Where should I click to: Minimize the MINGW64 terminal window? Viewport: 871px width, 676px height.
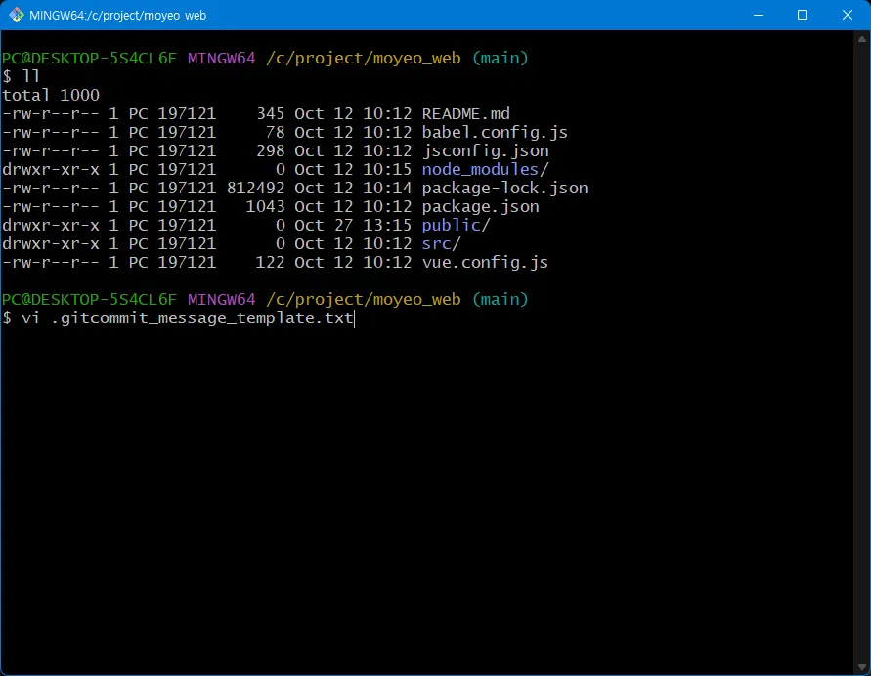(x=758, y=15)
